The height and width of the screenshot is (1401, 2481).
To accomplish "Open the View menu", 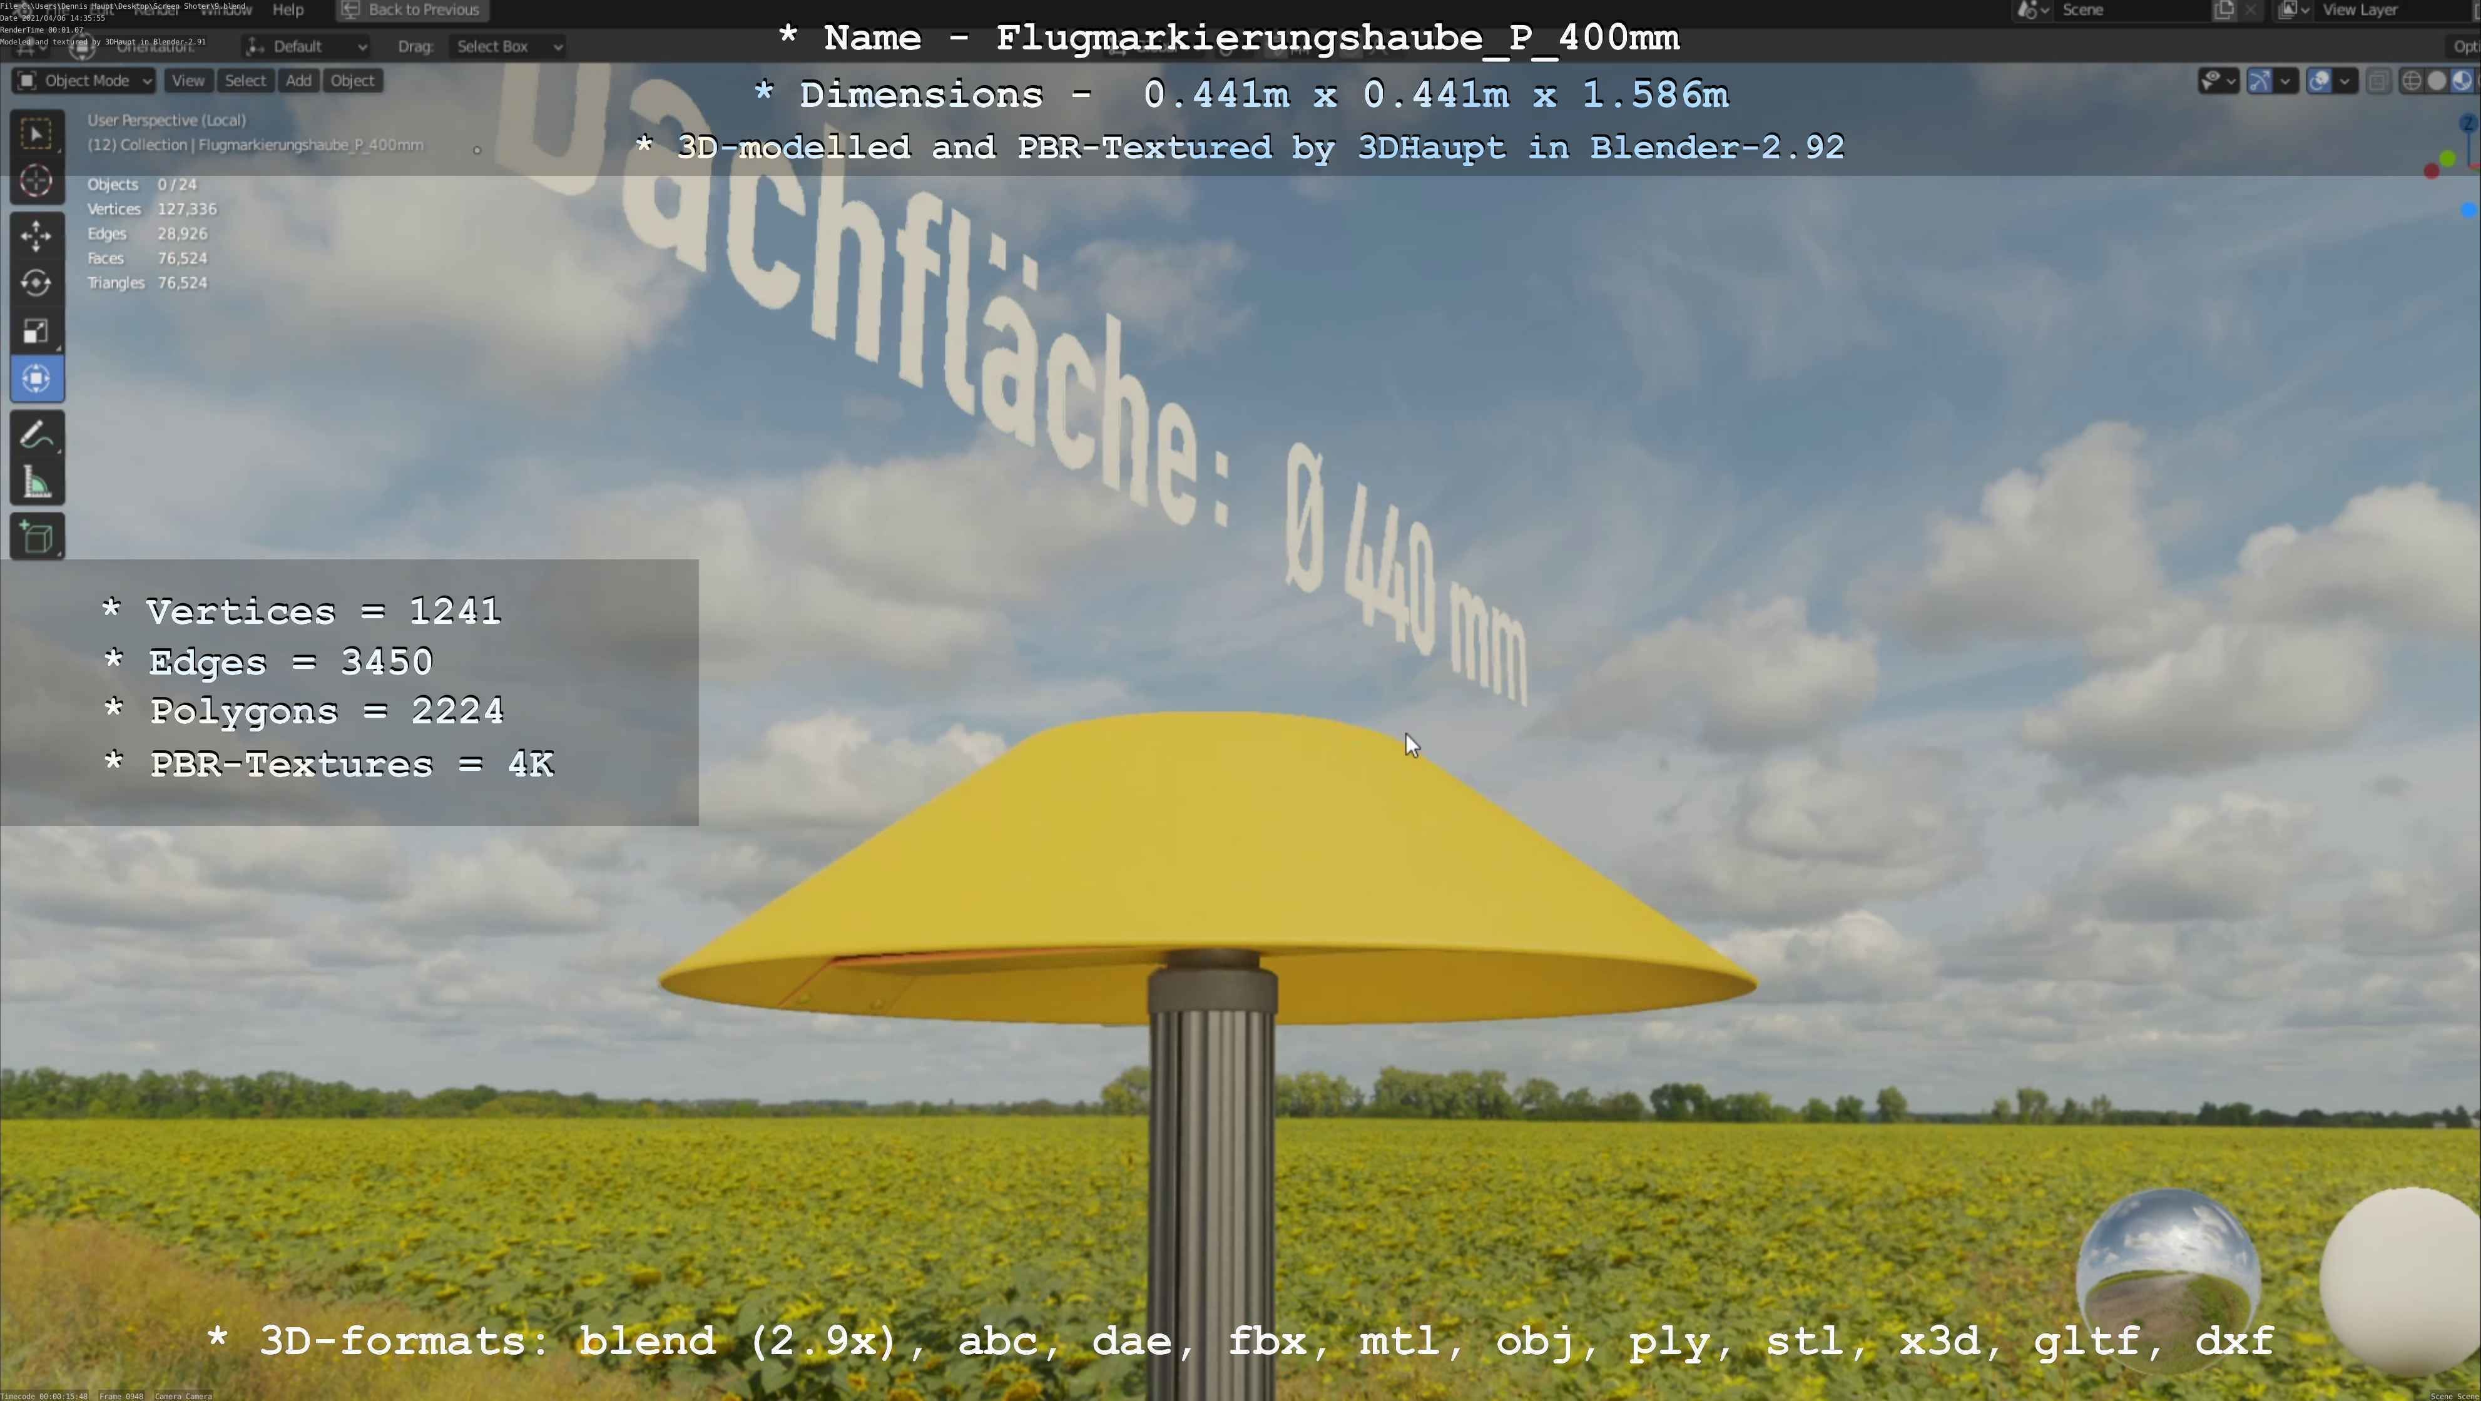I will (188, 81).
